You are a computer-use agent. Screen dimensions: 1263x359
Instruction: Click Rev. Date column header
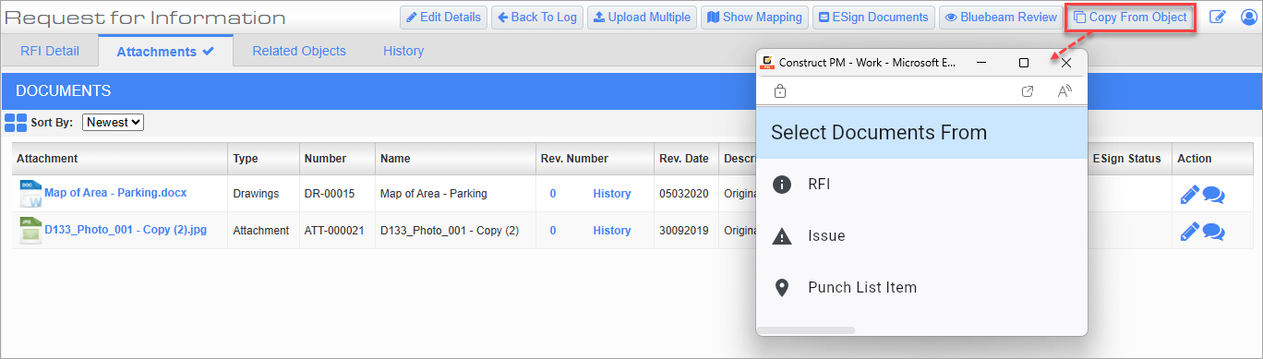click(686, 159)
